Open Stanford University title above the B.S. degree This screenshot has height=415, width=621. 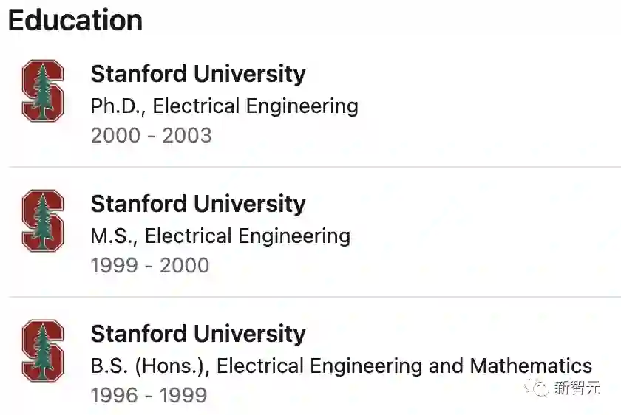click(197, 334)
